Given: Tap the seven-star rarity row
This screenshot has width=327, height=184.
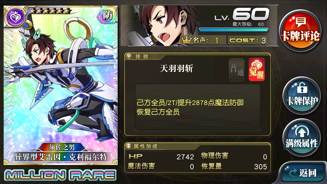Looking at the screenshot, I should 50,11.
